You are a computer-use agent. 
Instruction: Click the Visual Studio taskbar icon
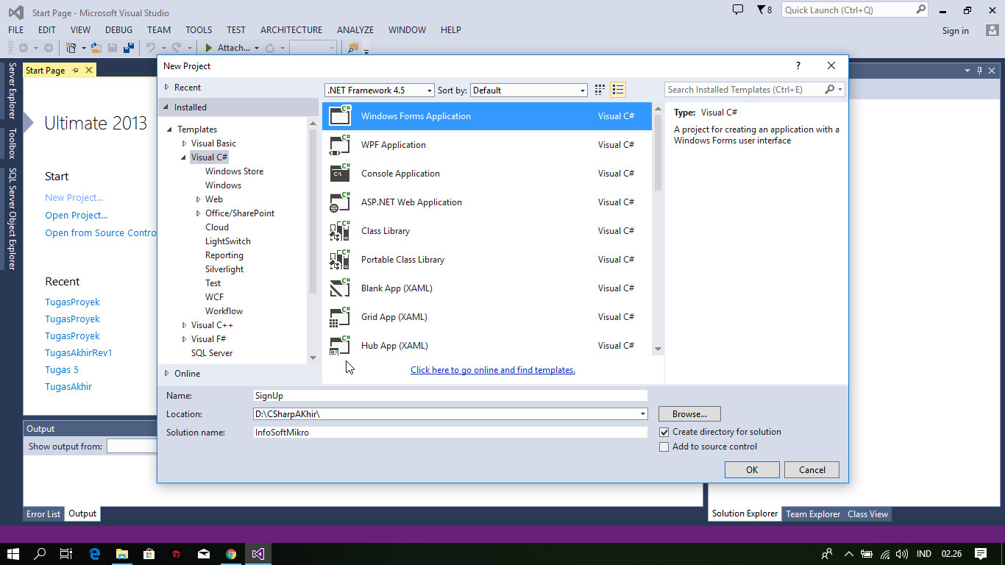coord(258,554)
